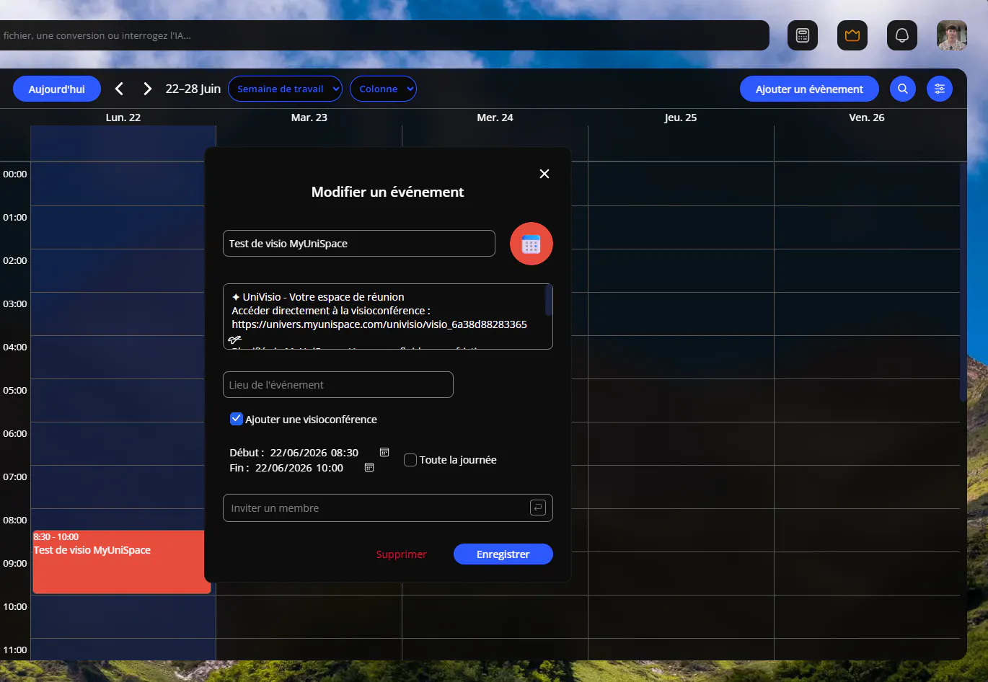Select Mar. 23 column header
Screen dimensions: 988x682
309,118
